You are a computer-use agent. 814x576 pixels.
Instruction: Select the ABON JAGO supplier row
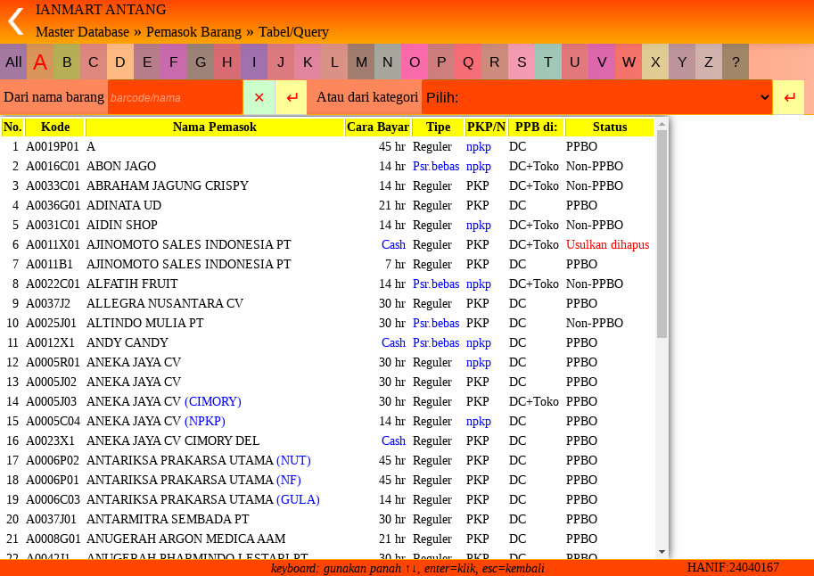pos(121,167)
